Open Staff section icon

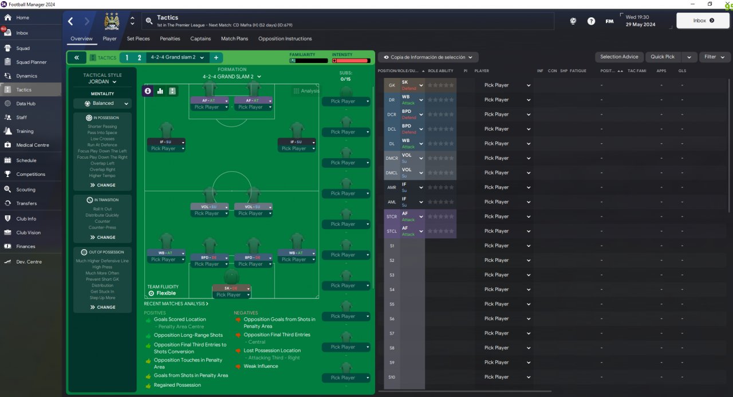[7, 117]
